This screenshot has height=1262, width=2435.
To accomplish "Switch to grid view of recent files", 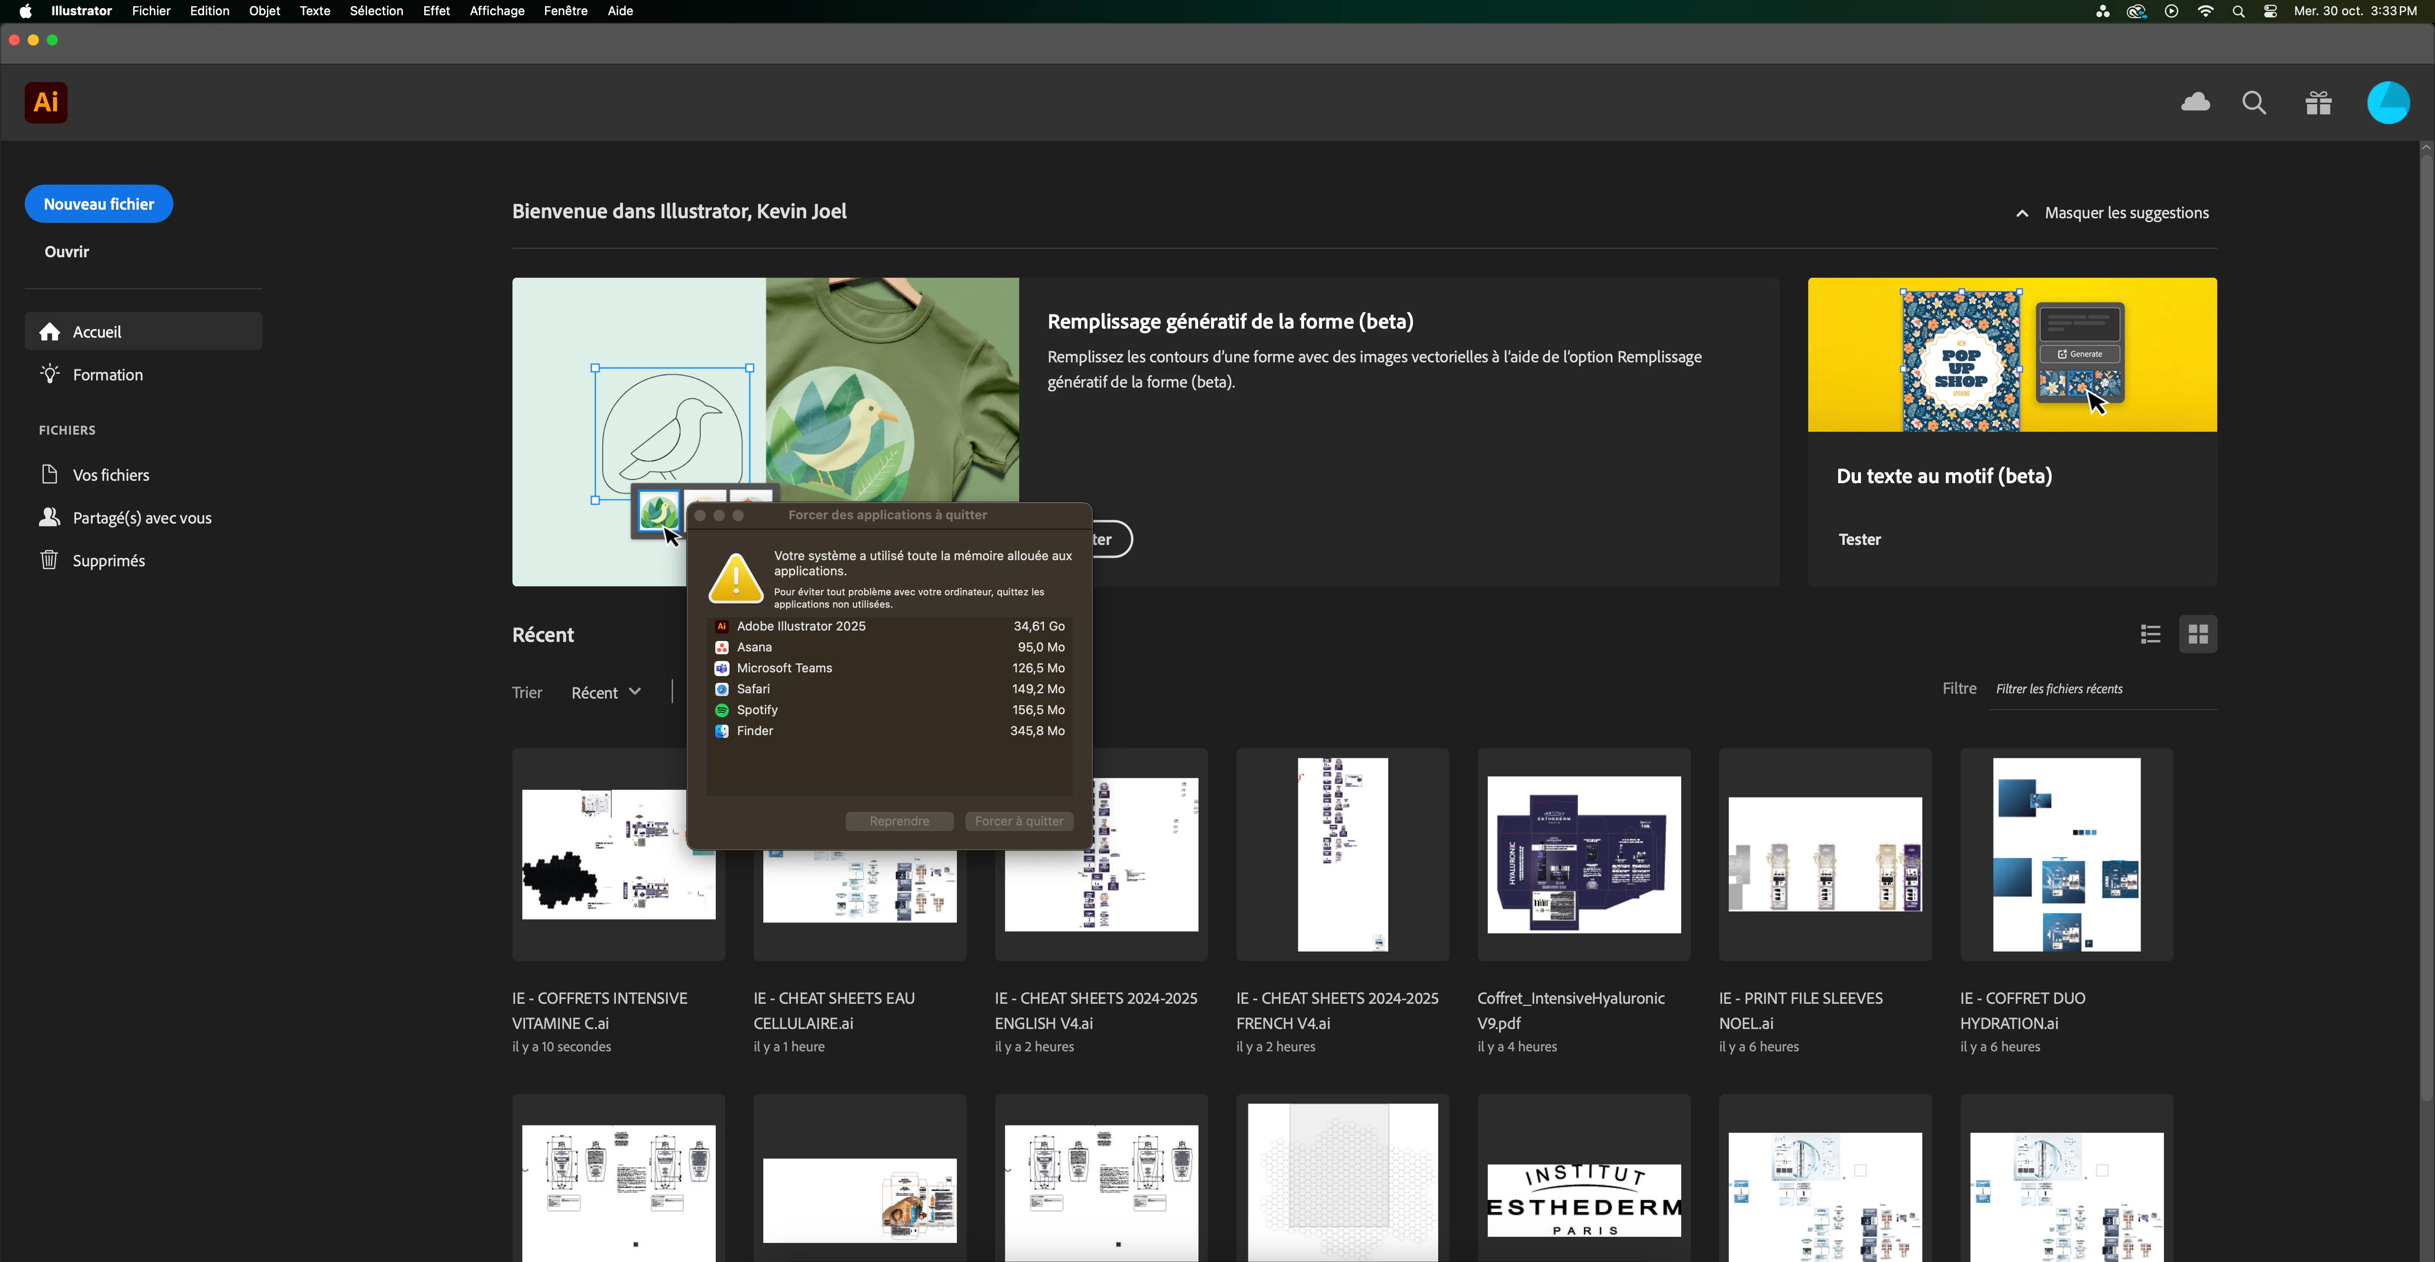I will (2198, 634).
